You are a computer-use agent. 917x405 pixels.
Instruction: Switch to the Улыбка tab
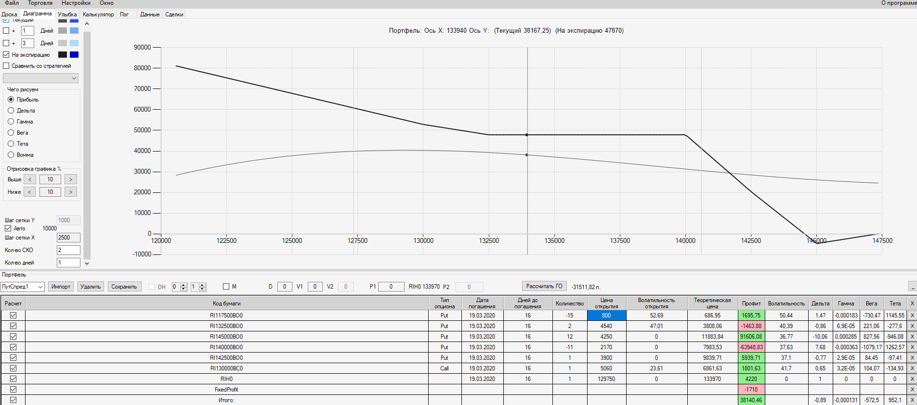67,14
